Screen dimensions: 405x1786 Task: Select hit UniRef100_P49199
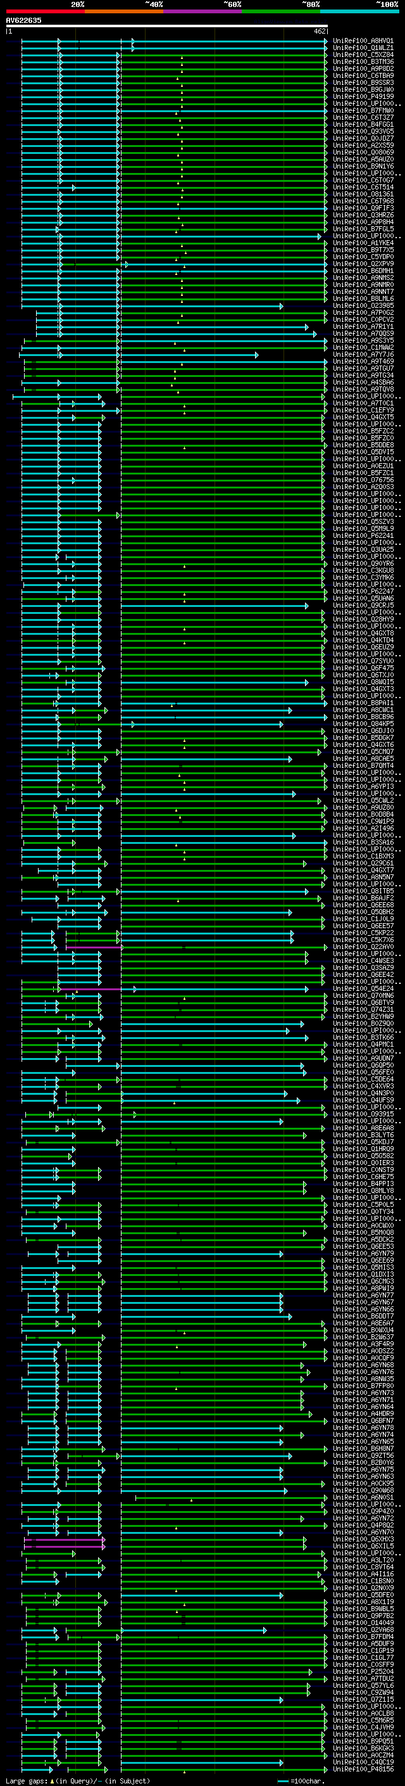click(x=363, y=96)
